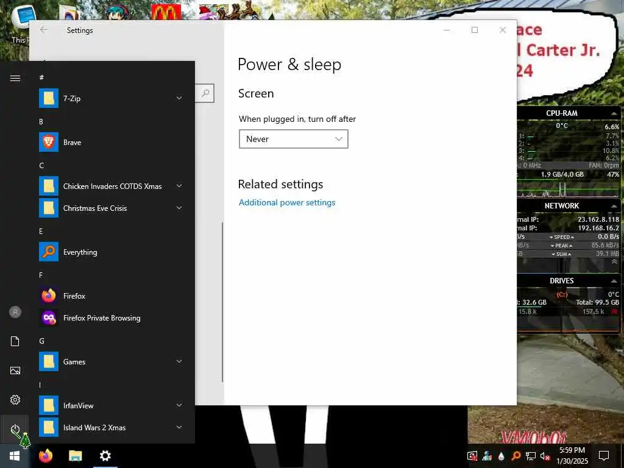624x468 pixels.
Task: Expand Christmas Eve Crisis chevron
Action: coord(179,208)
